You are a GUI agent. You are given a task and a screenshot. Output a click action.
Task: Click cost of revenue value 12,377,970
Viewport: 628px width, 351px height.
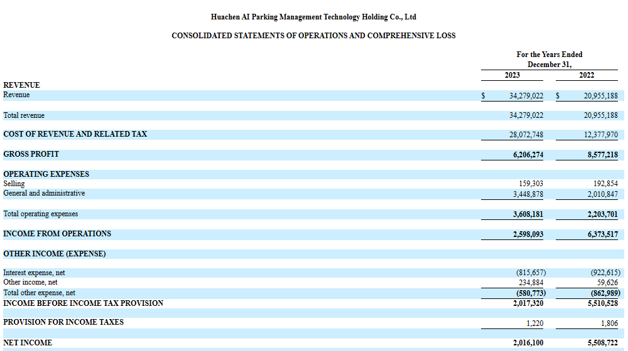point(601,135)
